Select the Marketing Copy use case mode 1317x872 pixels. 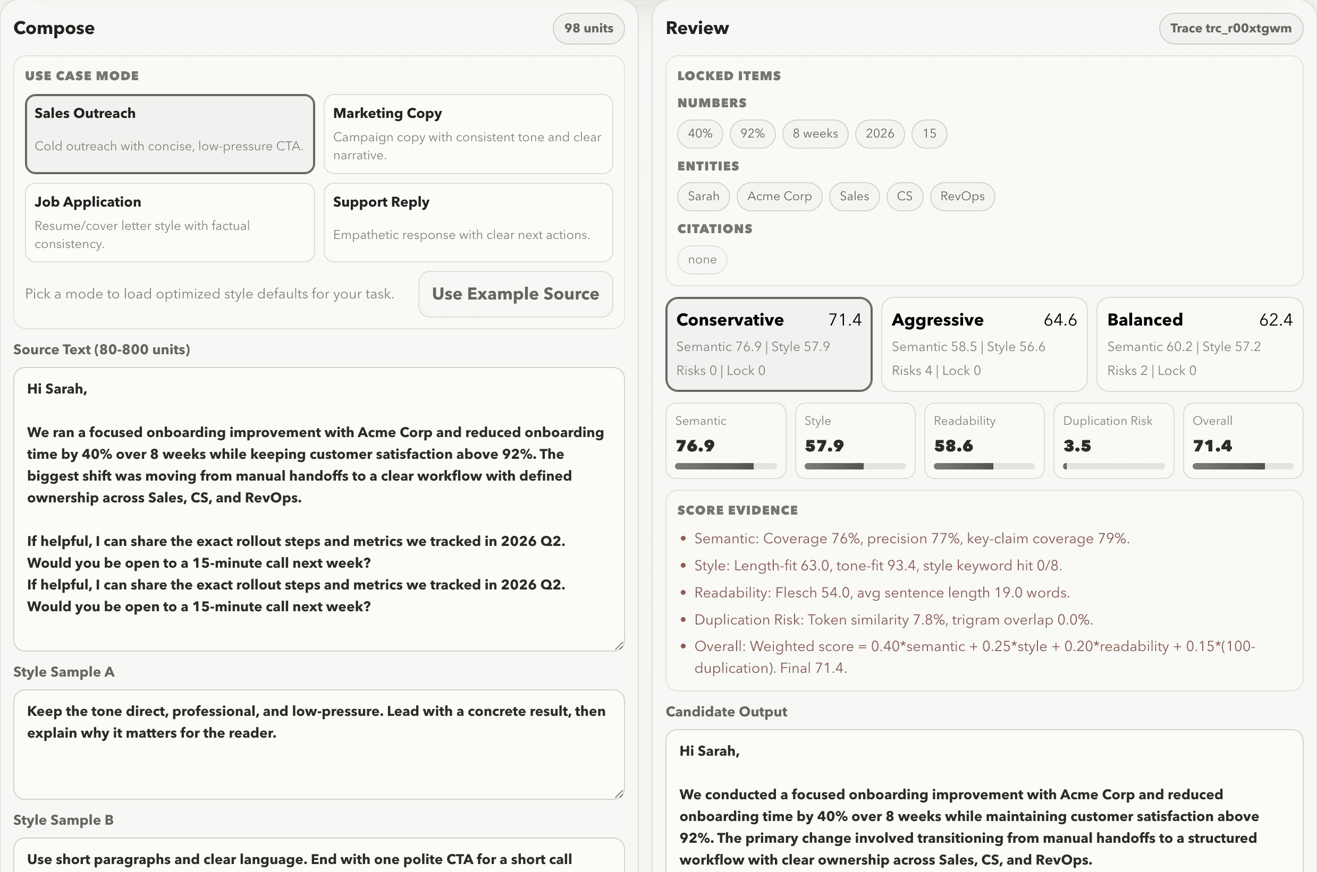(468, 133)
